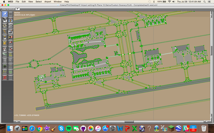The width and height of the screenshot is (214, 133).
Task: Choose the Hole cutting tool
Action: 10,31
